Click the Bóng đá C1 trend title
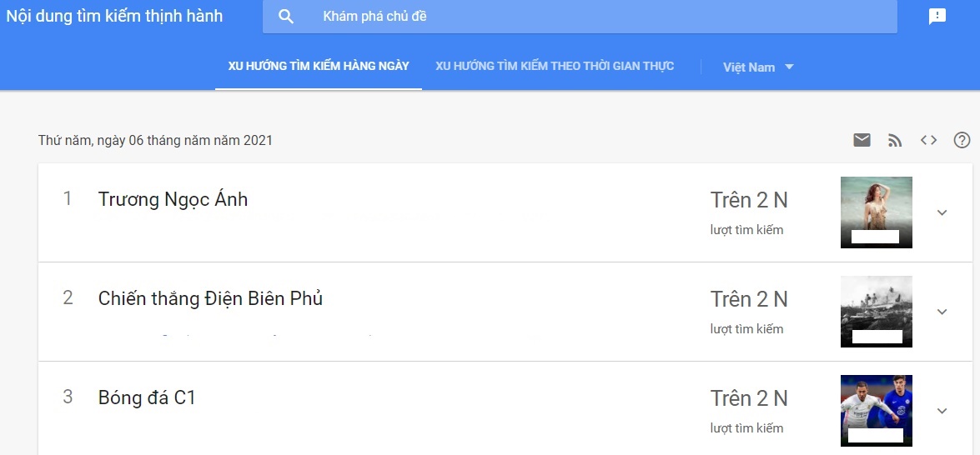Image resolution: width=980 pixels, height=455 pixels. point(147,397)
